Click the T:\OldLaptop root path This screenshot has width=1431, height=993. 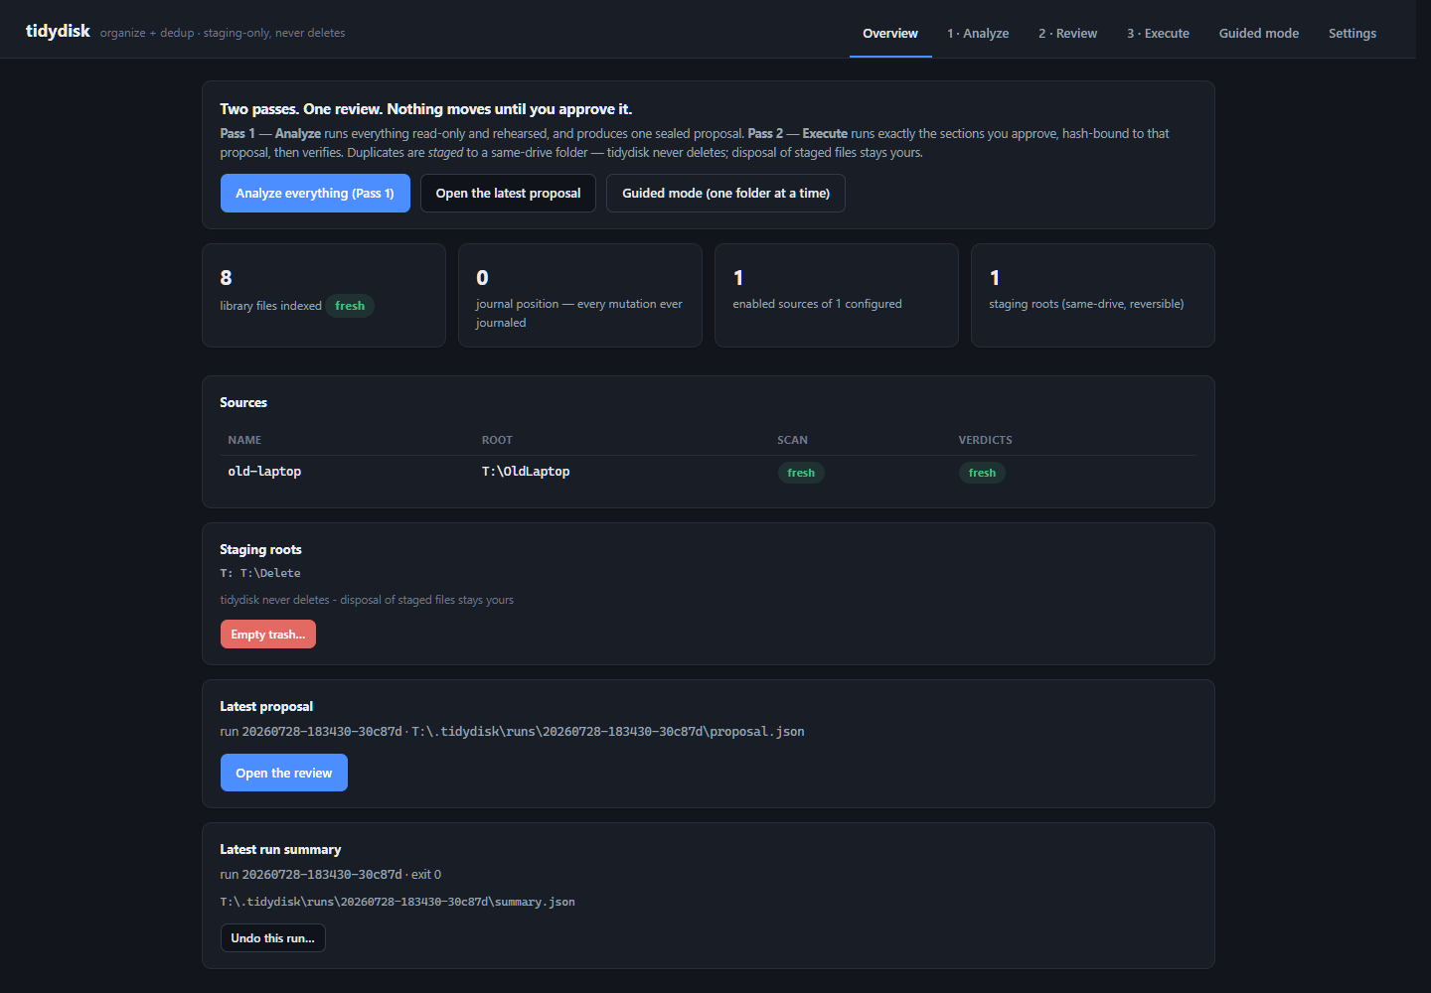(x=526, y=472)
